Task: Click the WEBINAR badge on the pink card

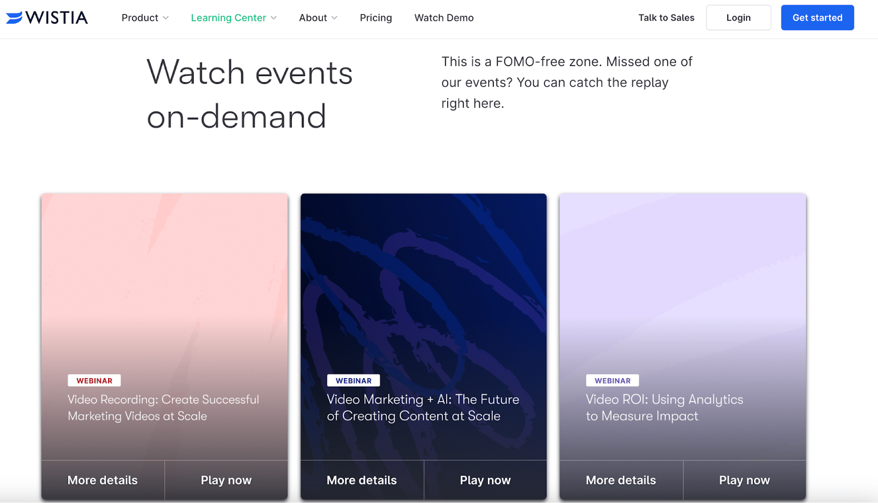Action: point(94,380)
